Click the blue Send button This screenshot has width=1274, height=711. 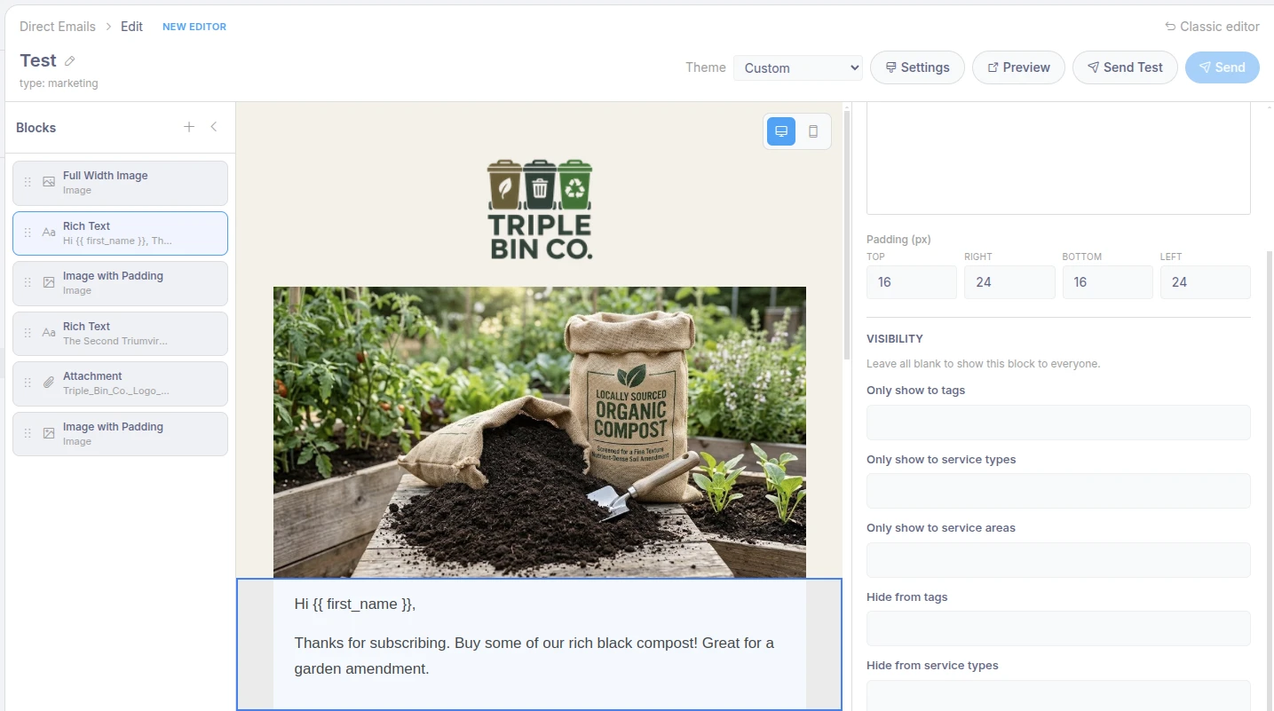(x=1222, y=67)
